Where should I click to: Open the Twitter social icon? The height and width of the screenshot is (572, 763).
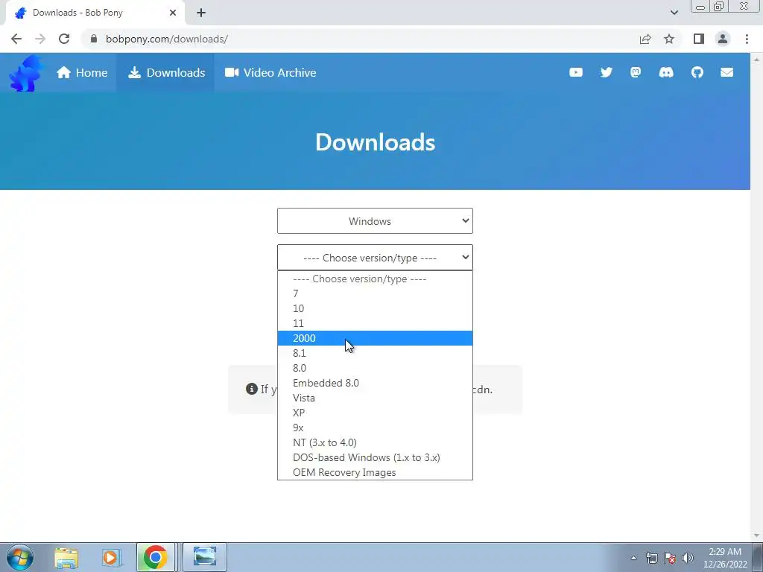click(607, 72)
